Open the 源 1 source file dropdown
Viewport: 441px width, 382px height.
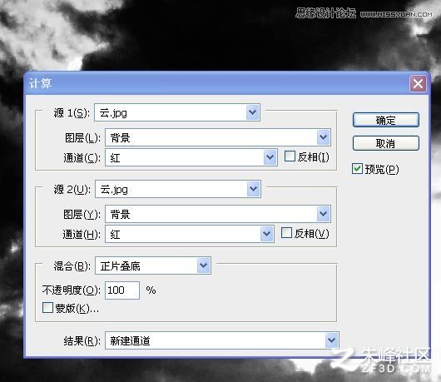pos(177,112)
